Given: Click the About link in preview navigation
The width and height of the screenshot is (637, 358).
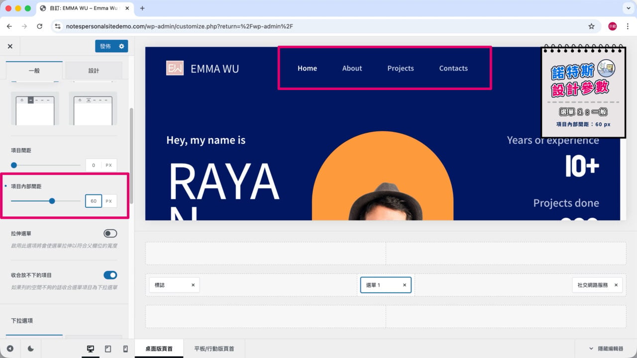Looking at the screenshot, I should [x=352, y=68].
